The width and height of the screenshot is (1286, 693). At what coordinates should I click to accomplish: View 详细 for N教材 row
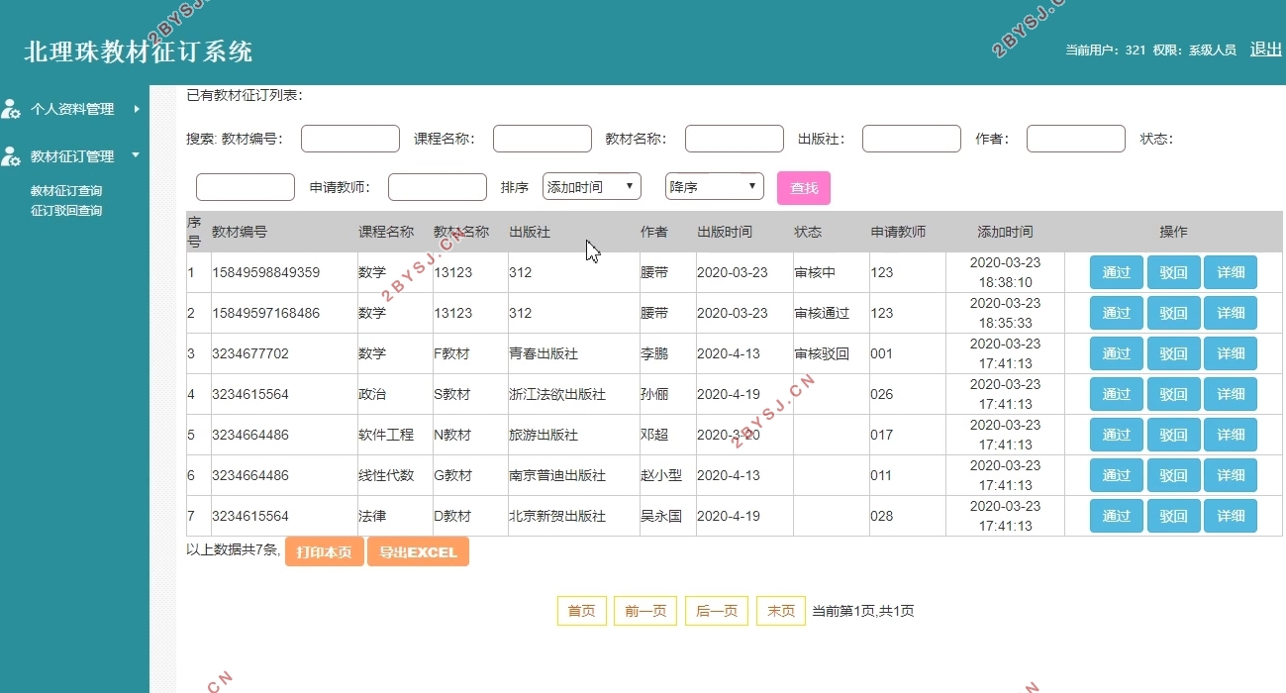coord(1231,435)
